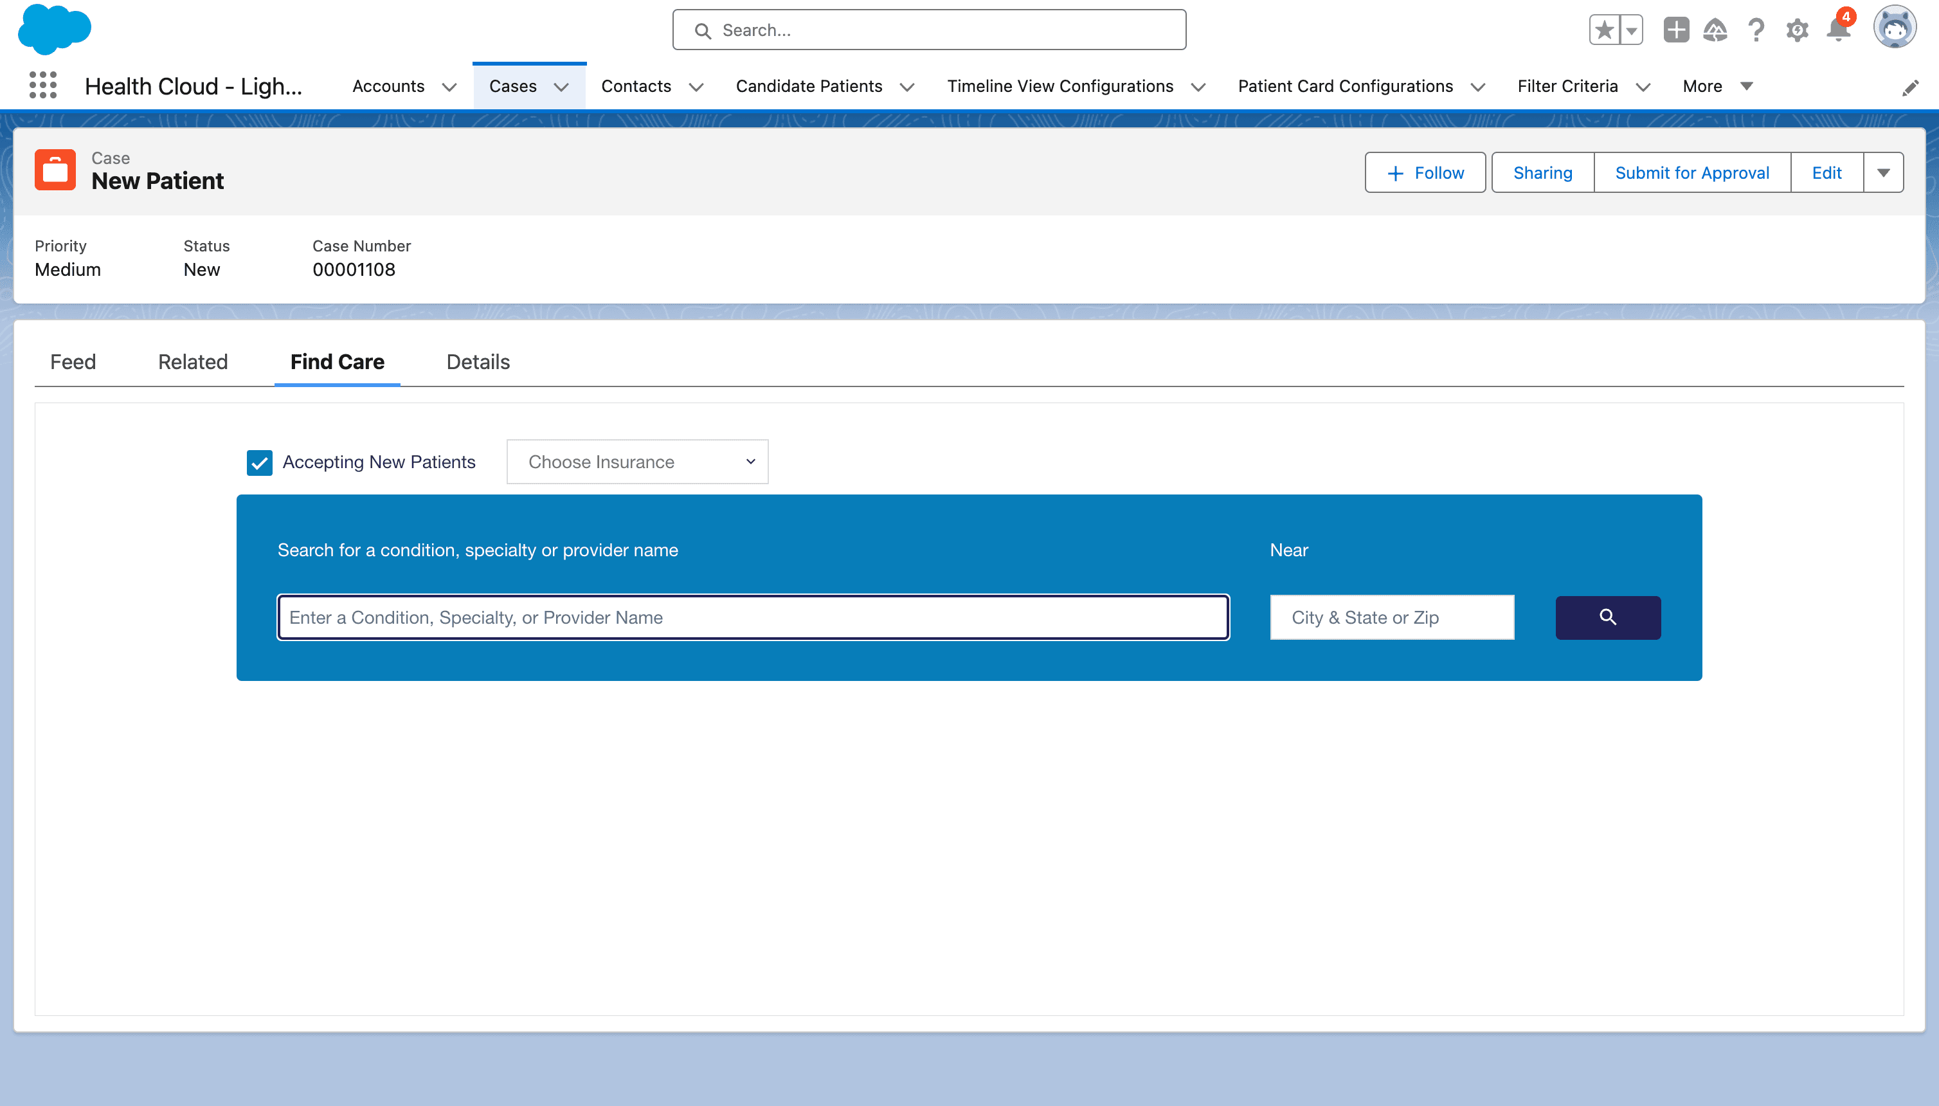Open Candidate Patients tab

pos(809,86)
